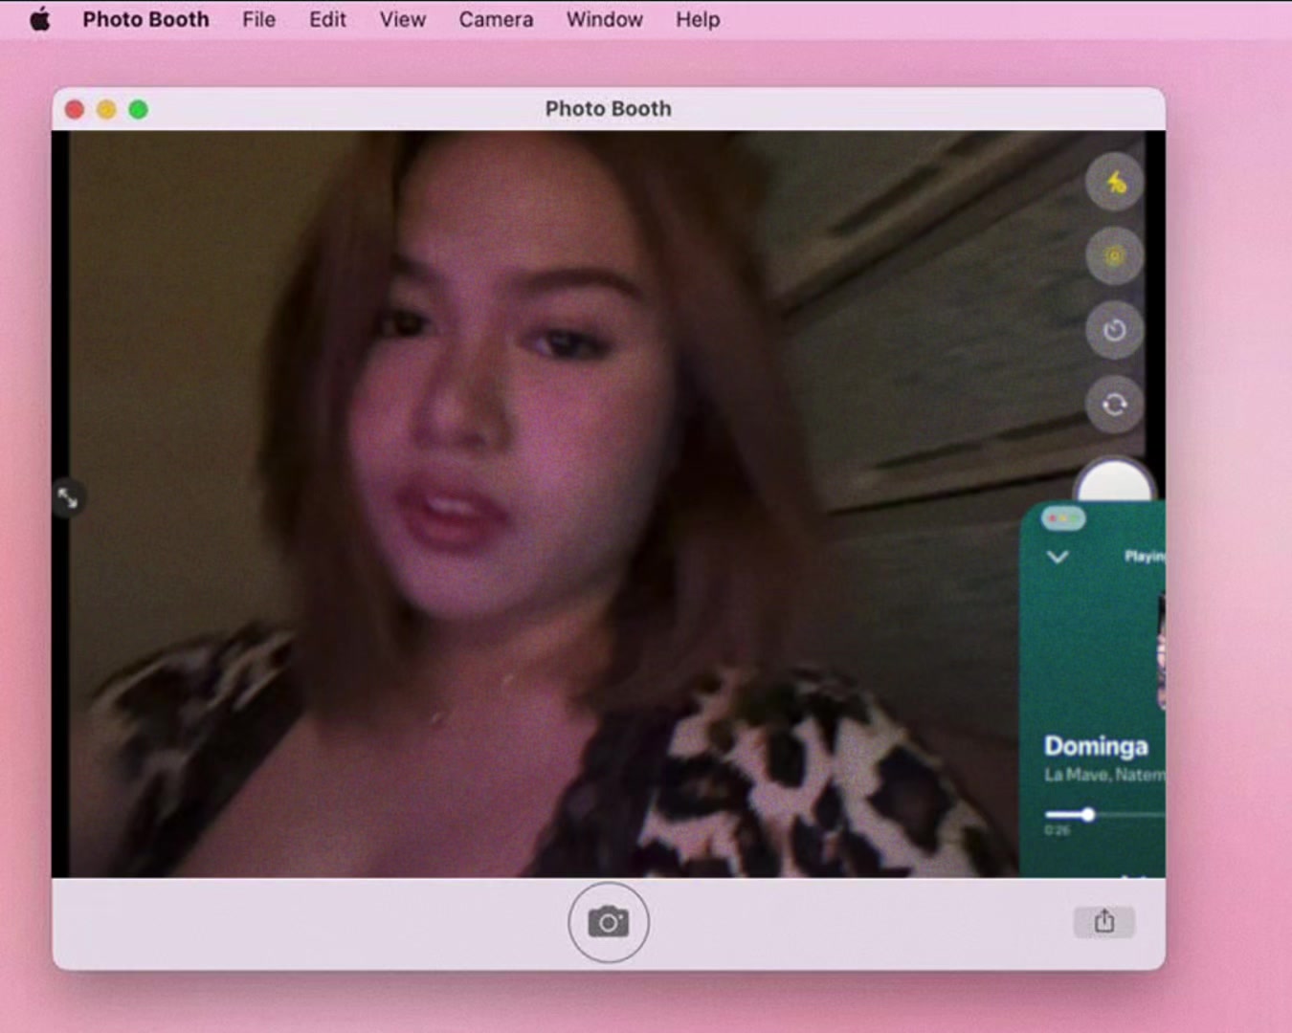1292x1033 pixels.
Task: Take a photo with the camera button
Action: click(609, 922)
